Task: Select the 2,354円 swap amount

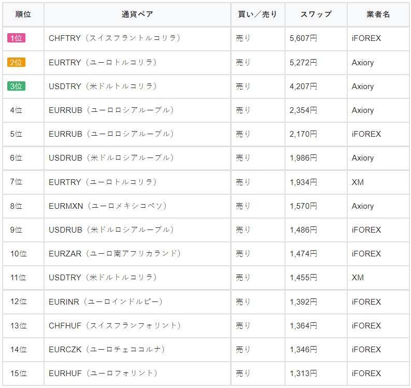Action: 303,110
